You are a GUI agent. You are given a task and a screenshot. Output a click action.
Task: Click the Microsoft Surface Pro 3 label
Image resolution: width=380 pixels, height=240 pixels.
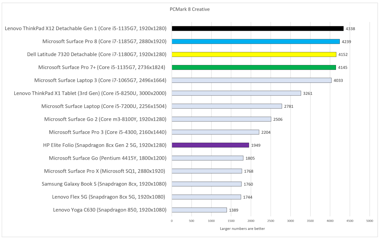[x=108, y=132]
